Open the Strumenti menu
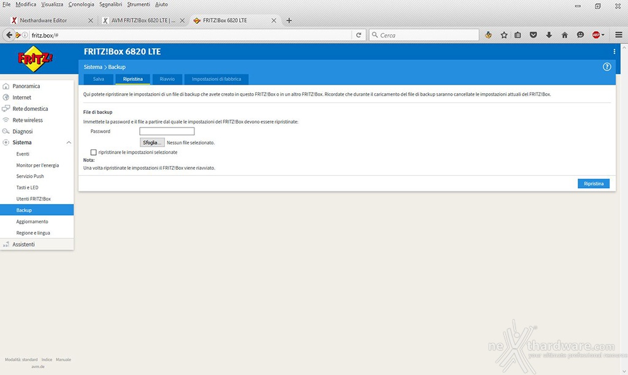 point(139,4)
